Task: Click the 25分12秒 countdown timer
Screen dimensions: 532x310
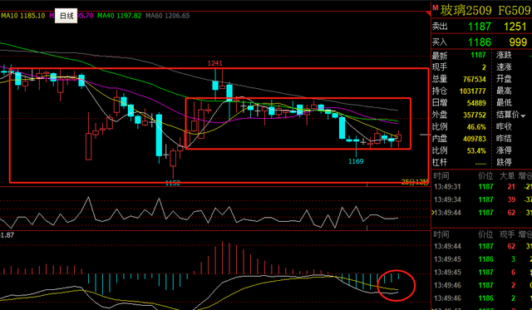Action: (x=415, y=183)
